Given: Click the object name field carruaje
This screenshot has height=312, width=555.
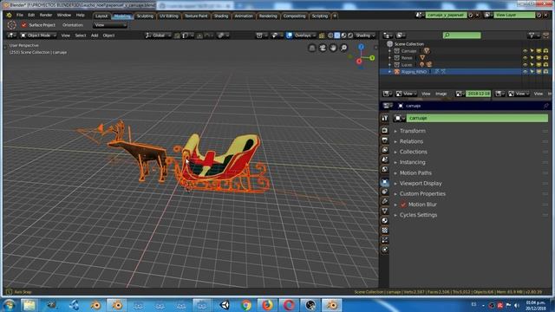Looking at the screenshot, I should (x=477, y=118).
